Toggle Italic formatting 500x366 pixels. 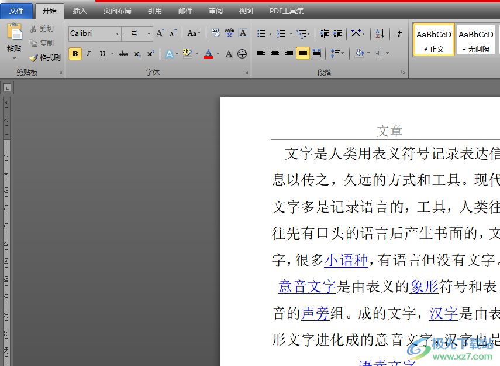point(89,54)
